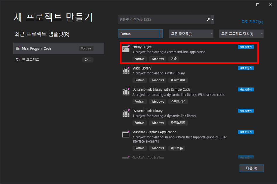Click the Windows tag on Static Library
The image size is (277, 184).
[x=158, y=80]
